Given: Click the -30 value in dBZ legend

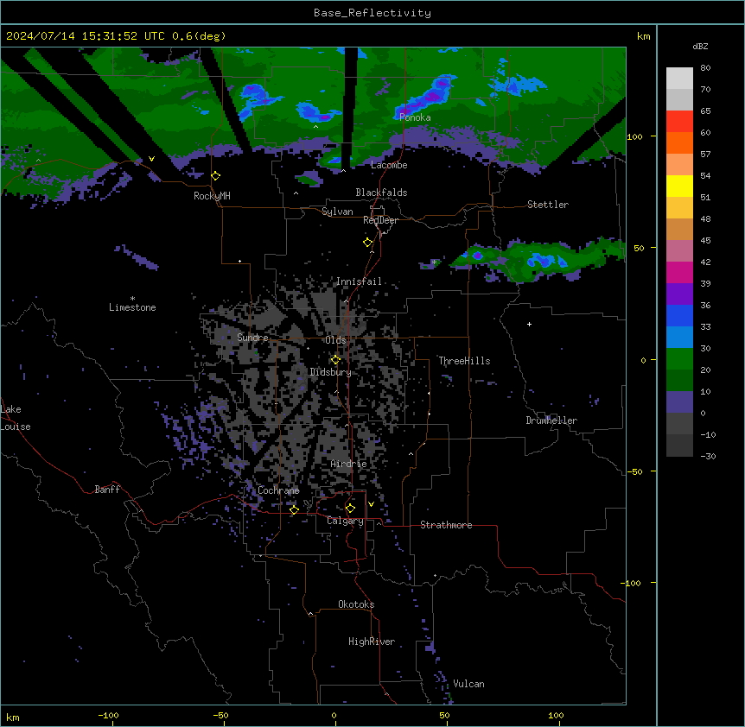Looking at the screenshot, I should (x=708, y=457).
